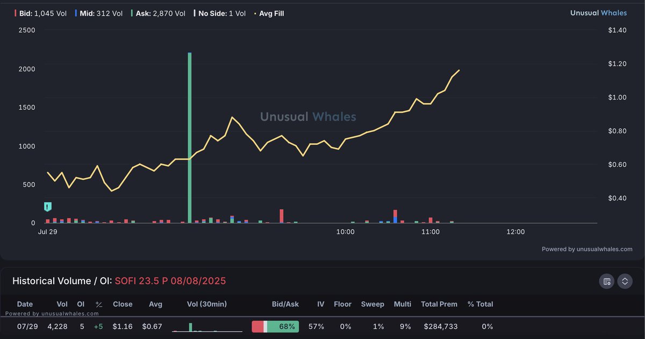Screen dimensions: 645x339
Task: Select the SOFI 23.5 P 08/08/2025 contract title
Action: point(170,281)
